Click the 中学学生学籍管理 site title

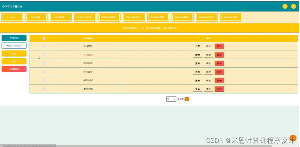point(12,6)
